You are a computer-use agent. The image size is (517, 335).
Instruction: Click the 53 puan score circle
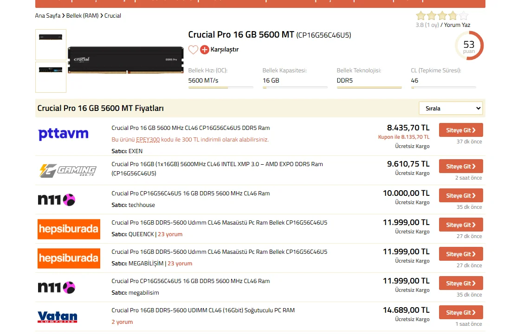click(x=469, y=46)
